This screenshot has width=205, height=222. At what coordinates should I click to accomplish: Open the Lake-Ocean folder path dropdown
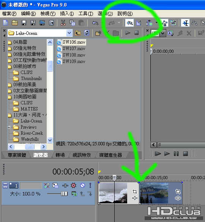pyautogui.click(x=69, y=33)
